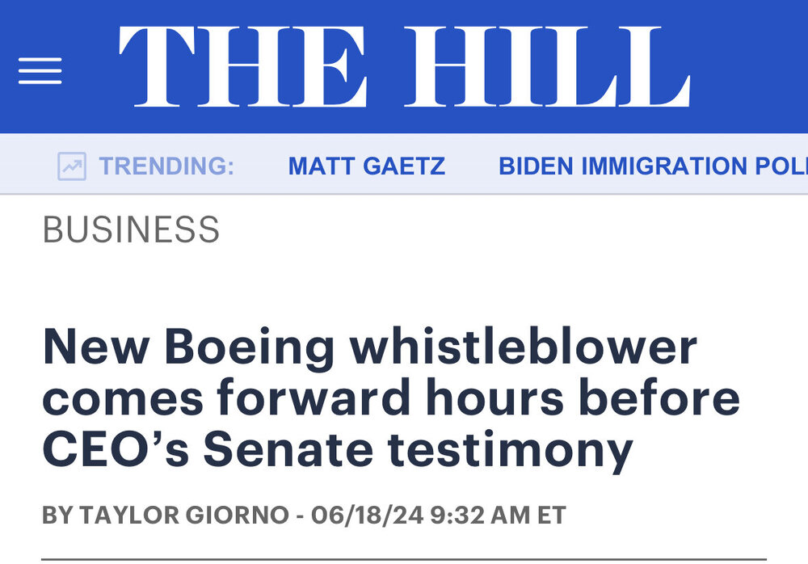The image size is (808, 564).
Task: Click the divider line below the byline
Action: click(x=404, y=558)
